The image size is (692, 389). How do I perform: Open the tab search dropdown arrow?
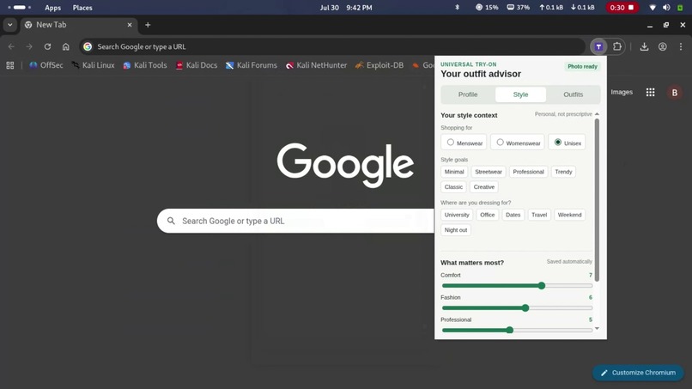tap(9, 25)
